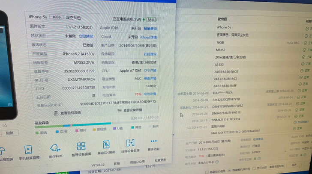312x174 pixels.
Task: Click help icon beside 序列号匹配
Action: 259,159
